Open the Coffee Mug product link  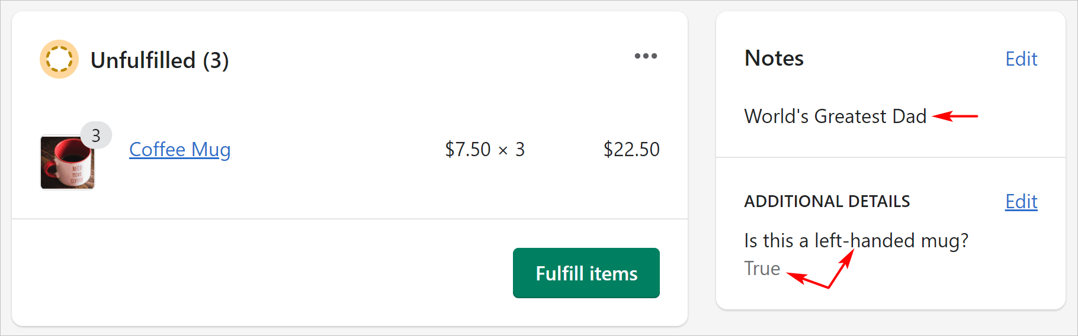click(179, 150)
